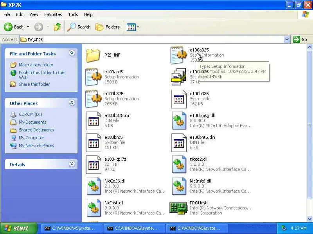Open the Start menu

[18, 228]
